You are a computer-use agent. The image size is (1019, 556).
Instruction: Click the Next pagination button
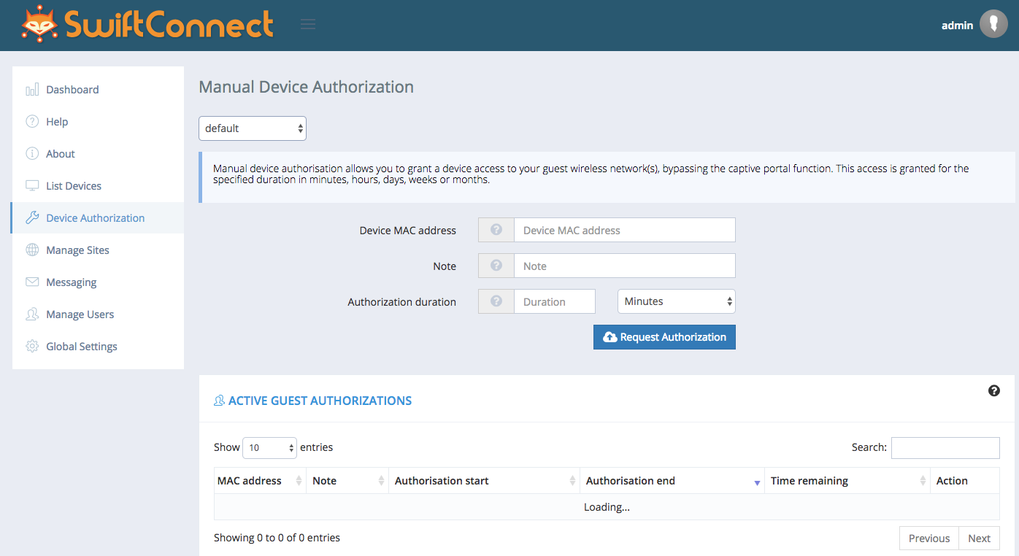pos(979,538)
